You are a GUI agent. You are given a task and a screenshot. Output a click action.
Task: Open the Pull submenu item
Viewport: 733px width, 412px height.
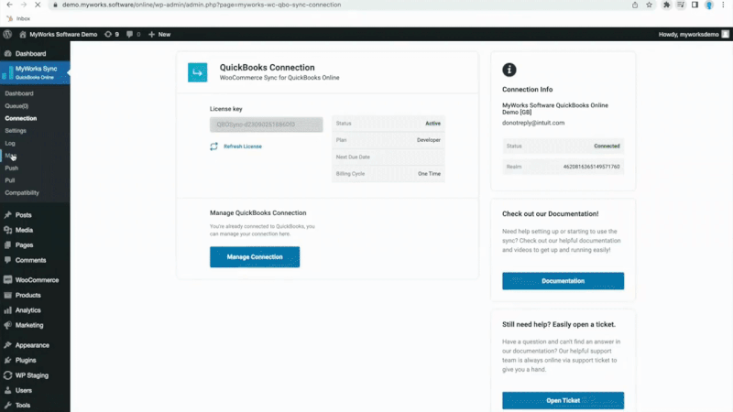(x=10, y=180)
